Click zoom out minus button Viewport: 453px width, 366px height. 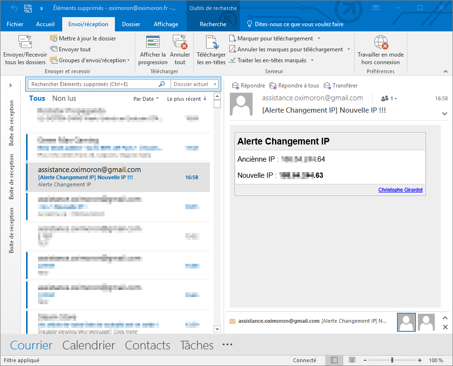tap(365, 360)
